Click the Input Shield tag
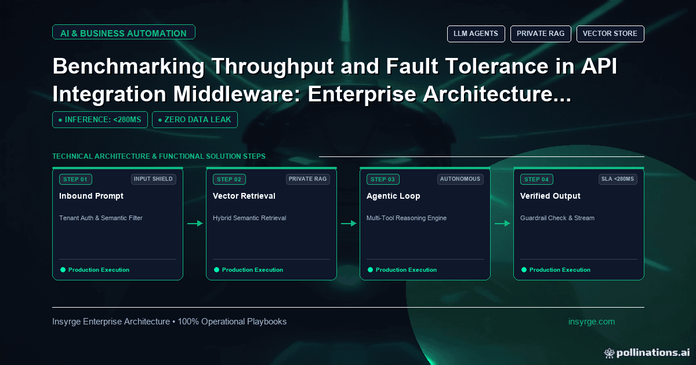Viewport: 696px width, 365px height. (153, 179)
